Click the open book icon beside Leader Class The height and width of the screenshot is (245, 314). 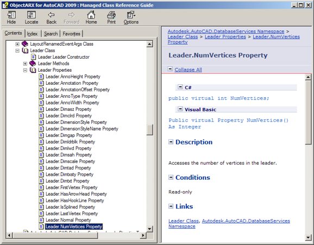click(x=25, y=51)
